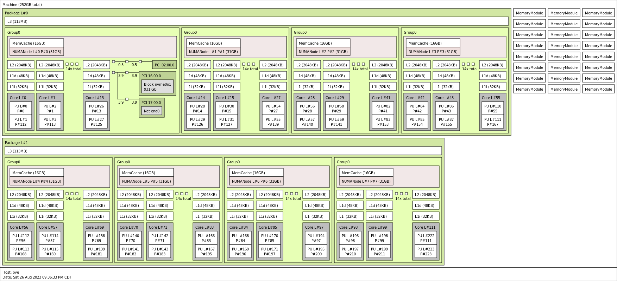Select the "Core L#97" label
The width and height of the screenshot is (617, 281).
[314, 228]
